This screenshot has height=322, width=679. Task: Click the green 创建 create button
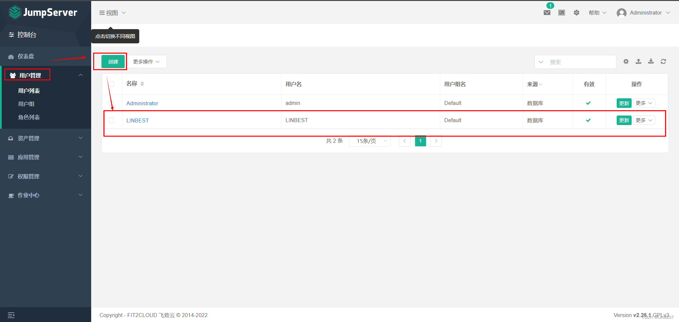click(113, 61)
